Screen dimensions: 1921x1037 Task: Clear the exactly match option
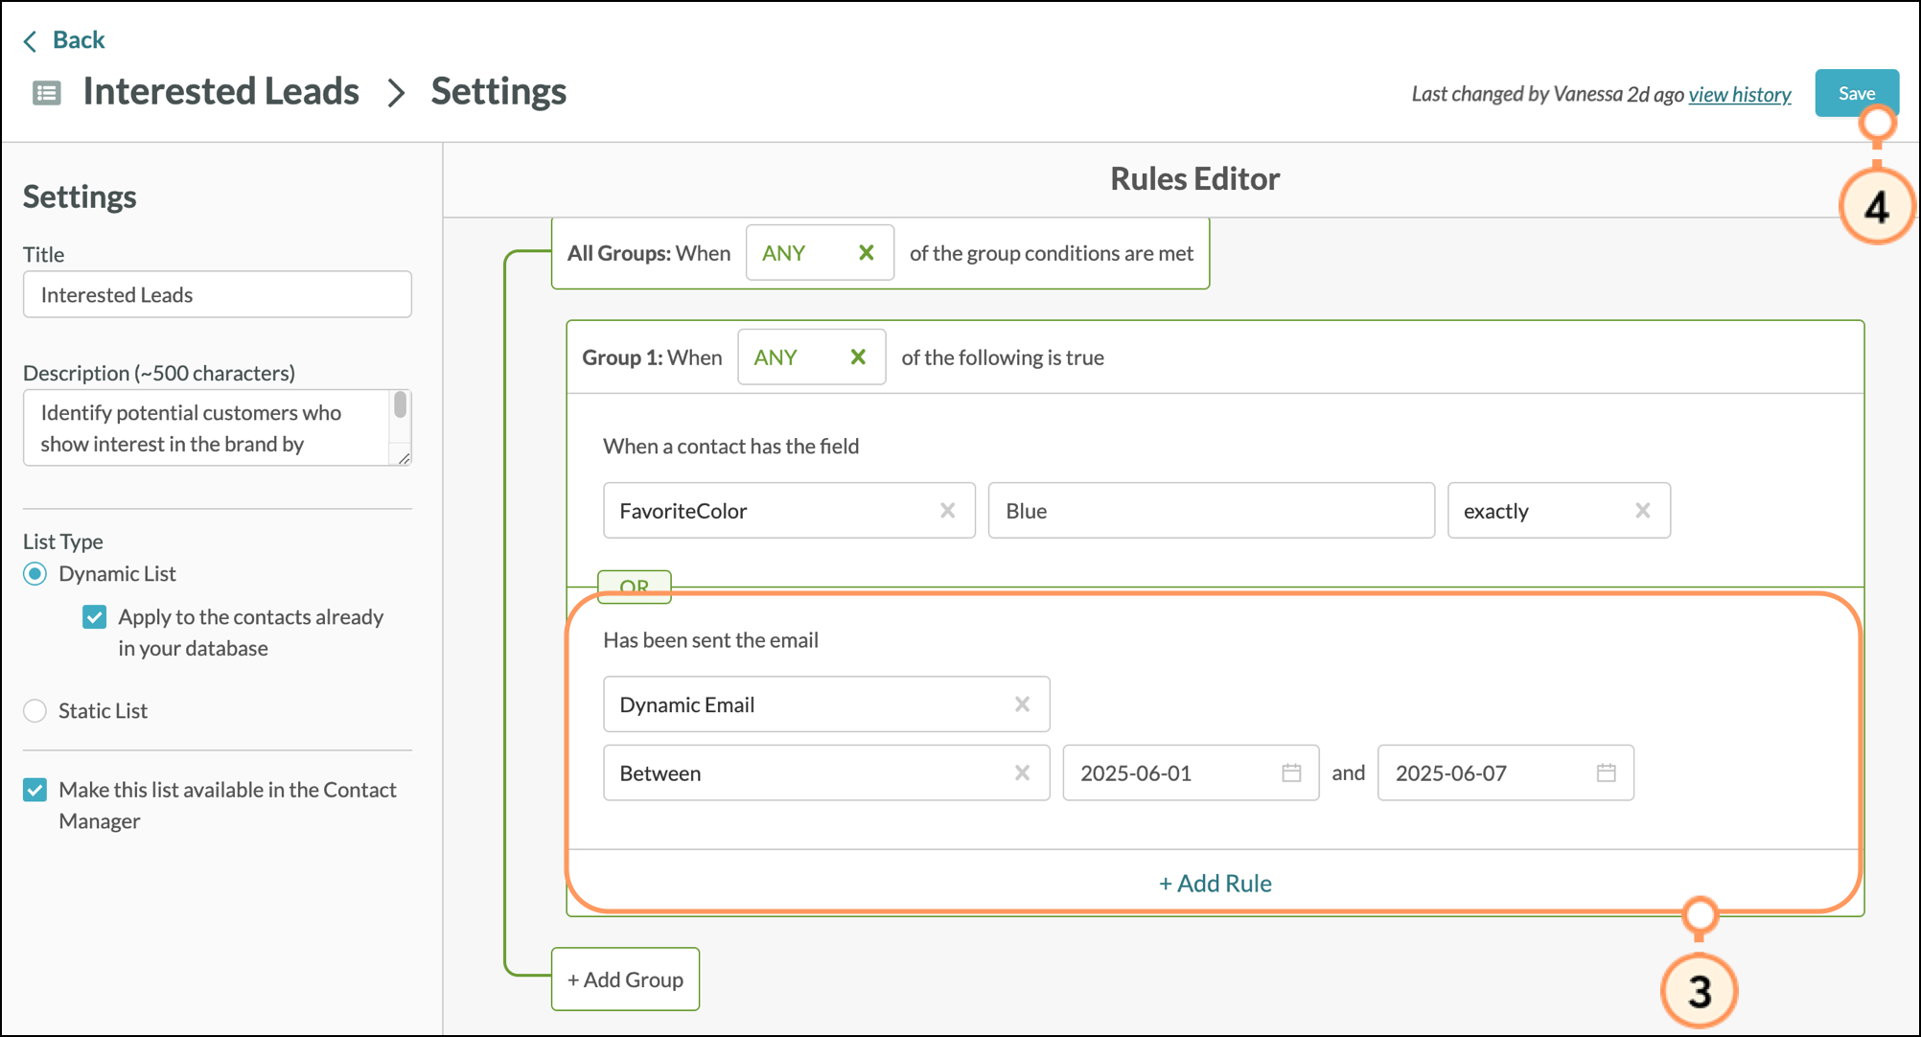1642,511
